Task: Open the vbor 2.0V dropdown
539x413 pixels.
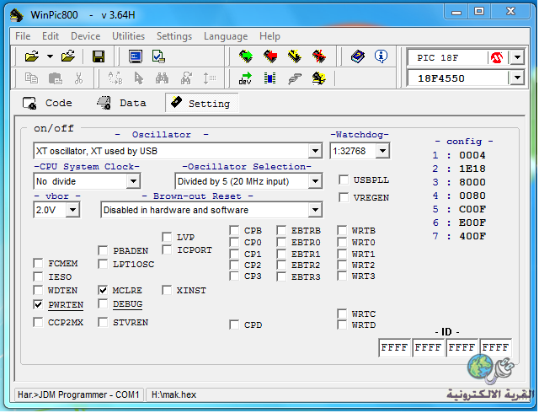Action: [x=73, y=210]
